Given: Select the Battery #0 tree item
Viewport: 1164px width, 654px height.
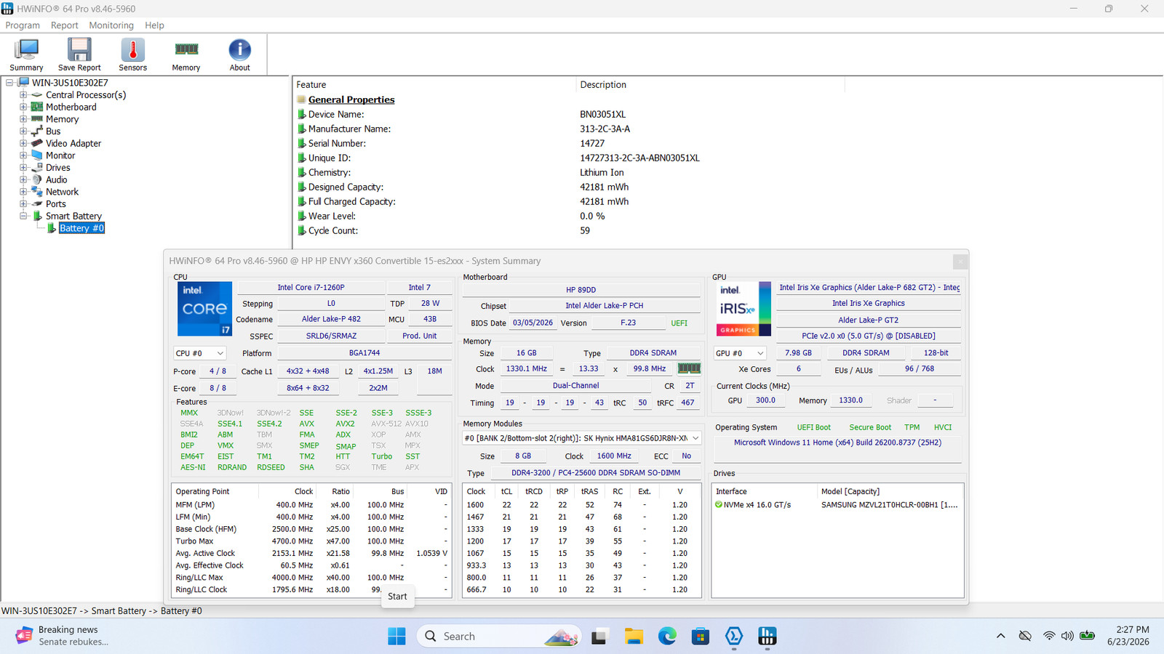Looking at the screenshot, I should pyautogui.click(x=81, y=228).
